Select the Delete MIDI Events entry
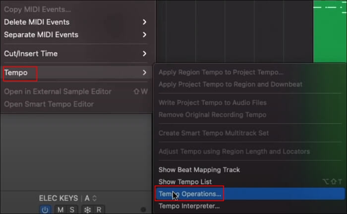Screen dimensions: 347x214 coord(37,22)
